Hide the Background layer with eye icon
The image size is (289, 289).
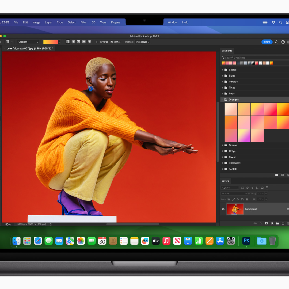tap(223, 209)
